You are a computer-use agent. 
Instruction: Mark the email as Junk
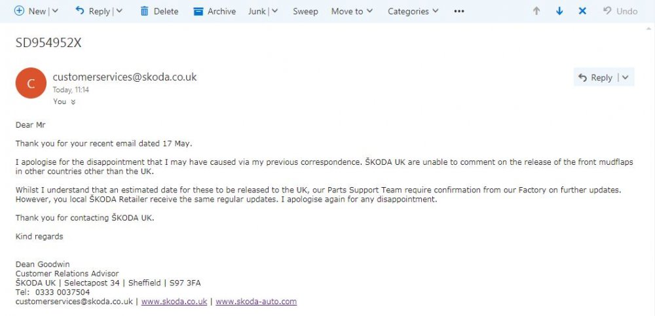tap(257, 11)
